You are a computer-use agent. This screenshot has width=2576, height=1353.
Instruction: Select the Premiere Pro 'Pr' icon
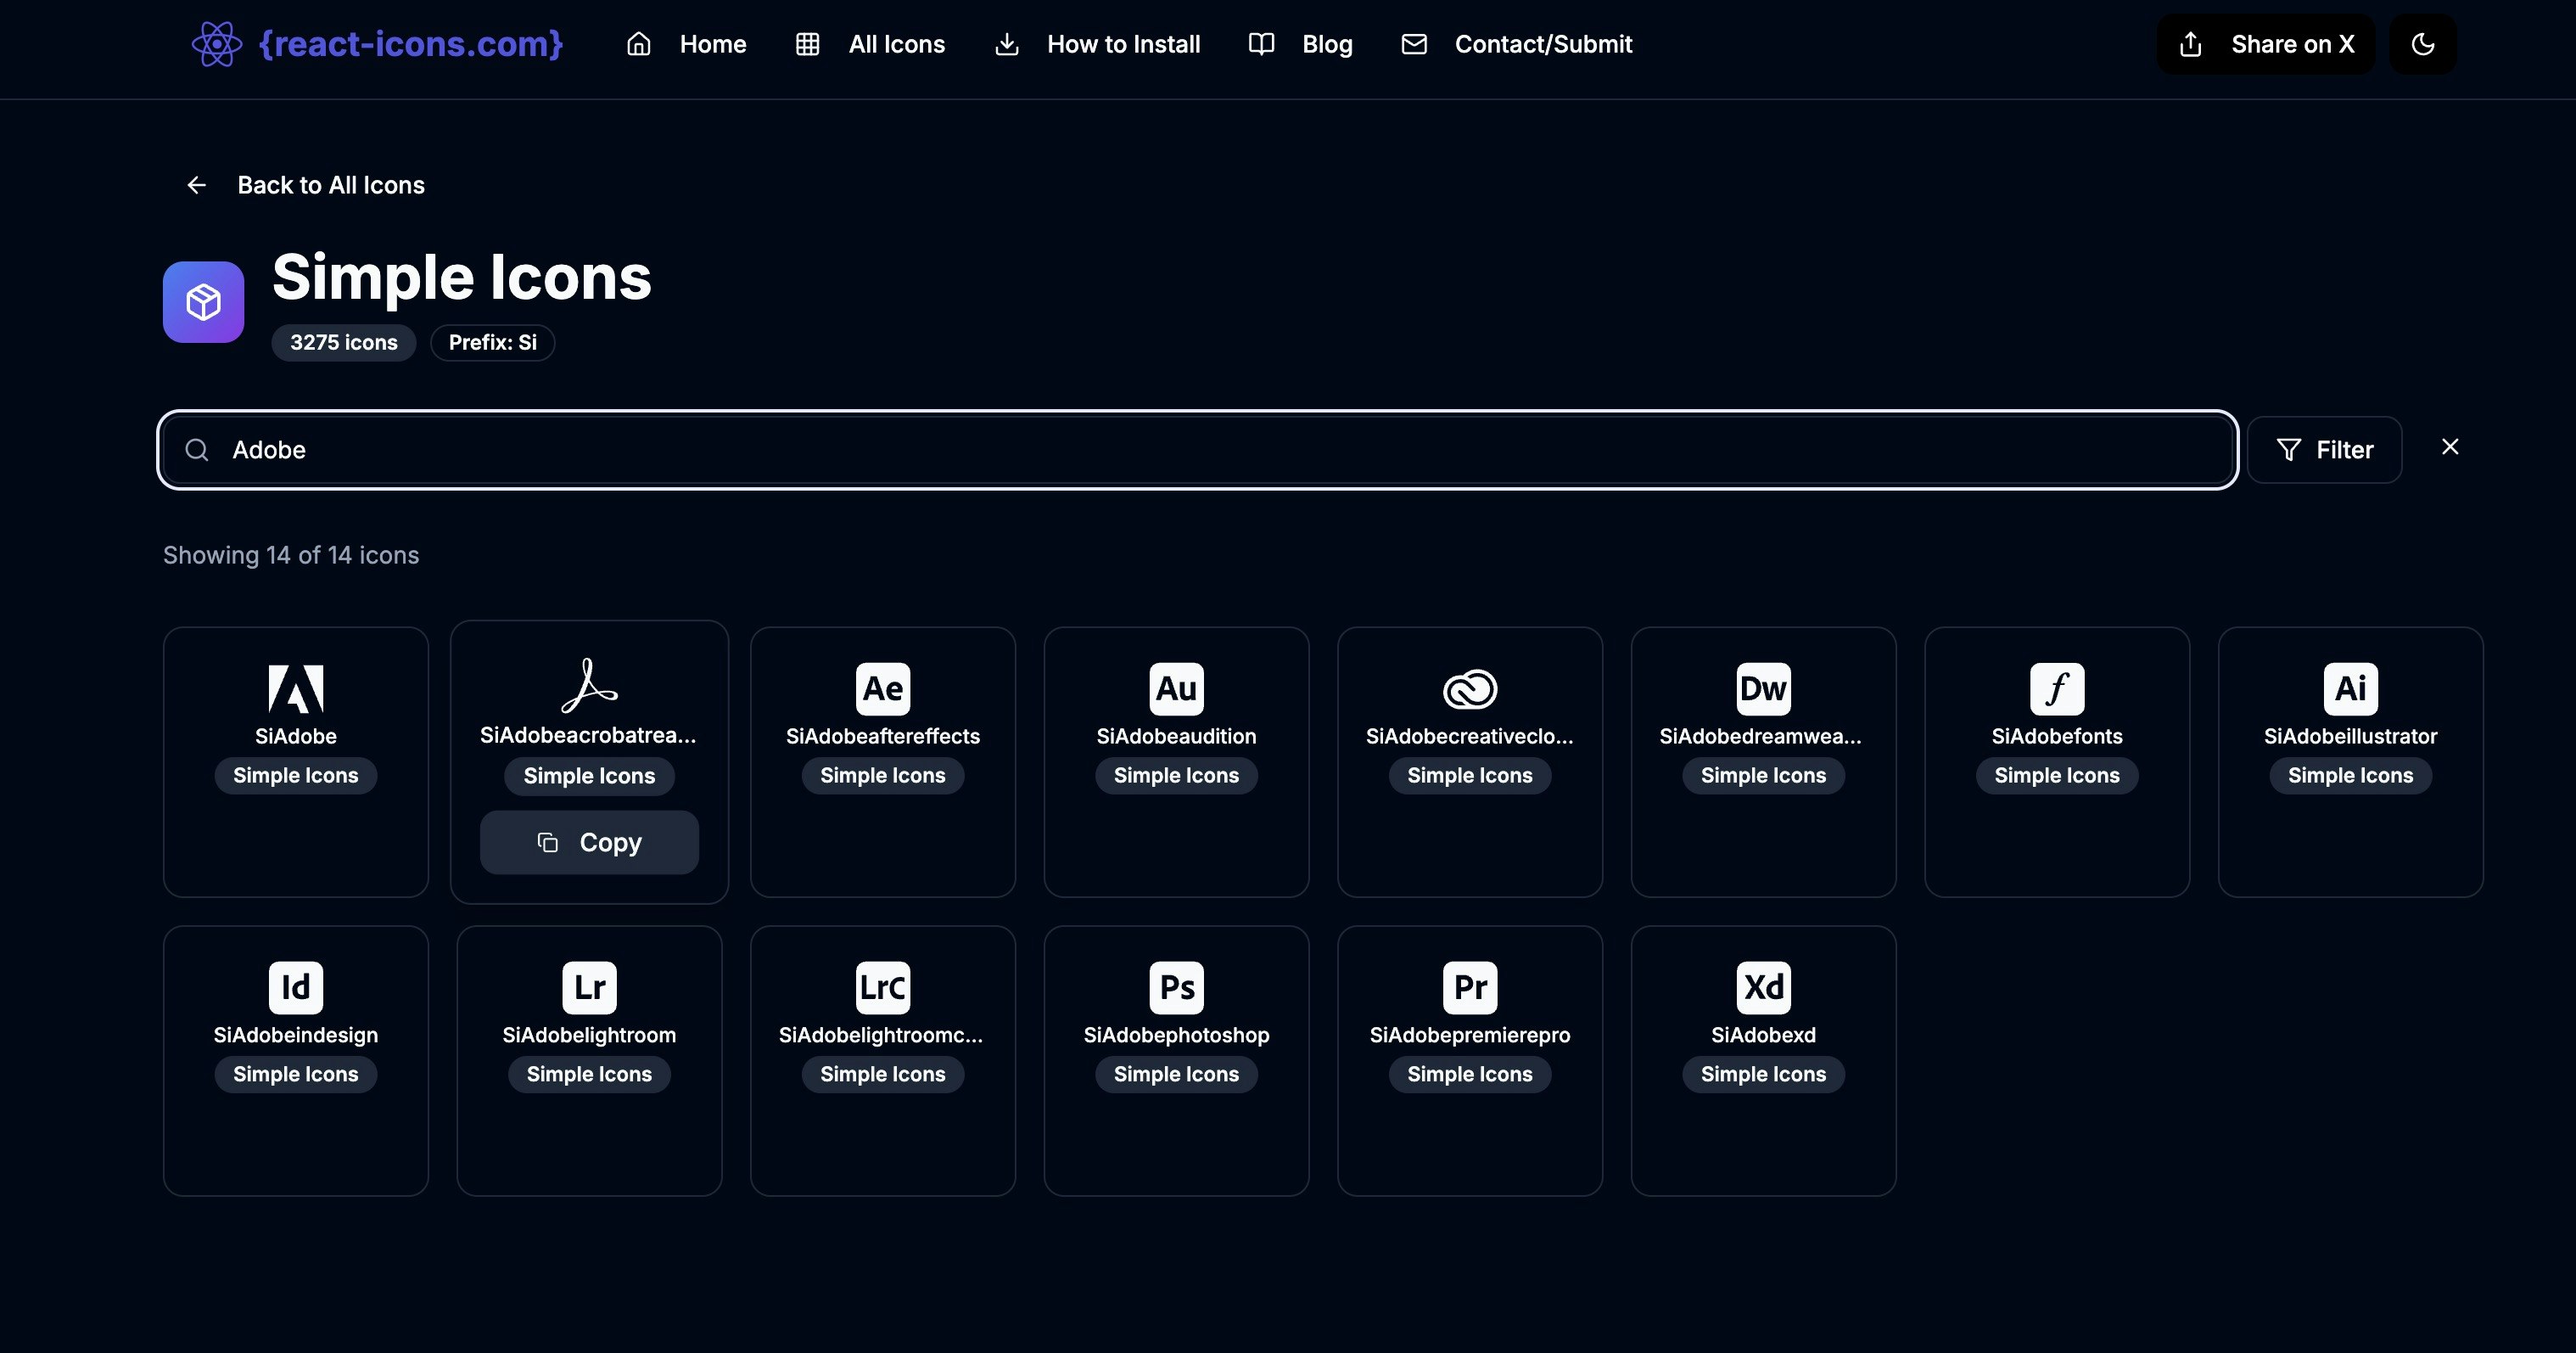(1470, 988)
